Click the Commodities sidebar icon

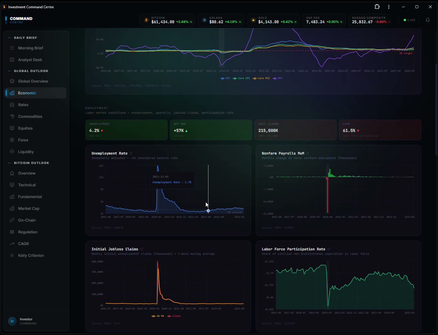point(12,116)
